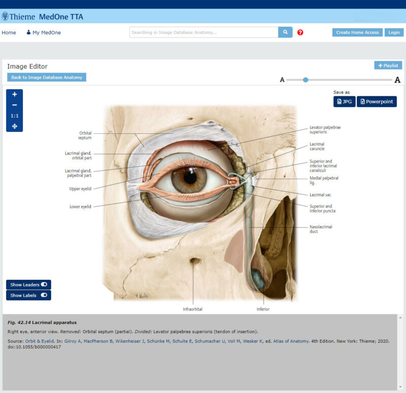Reset image to 1:1 scale
406x393 pixels.
[x=14, y=116]
